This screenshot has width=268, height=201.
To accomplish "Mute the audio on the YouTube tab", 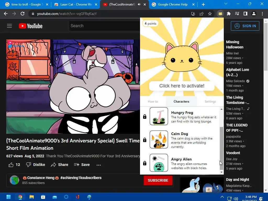I will pyautogui.click(x=139, y=4).
